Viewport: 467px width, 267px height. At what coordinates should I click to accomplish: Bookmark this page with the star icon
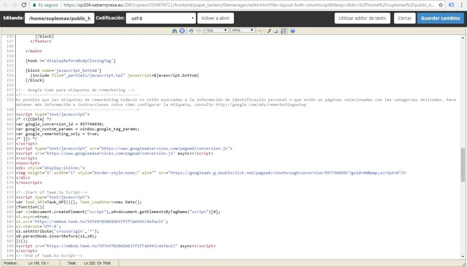click(441, 5)
